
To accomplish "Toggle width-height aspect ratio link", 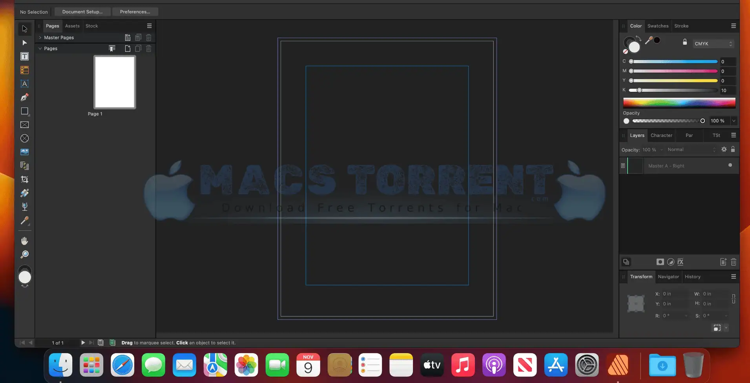I will click(x=734, y=299).
